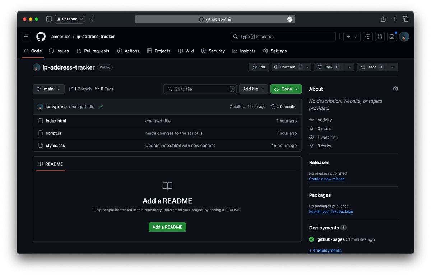This screenshot has width=431, height=276.
Task: Open the user profile avatar menu
Action: (404, 37)
